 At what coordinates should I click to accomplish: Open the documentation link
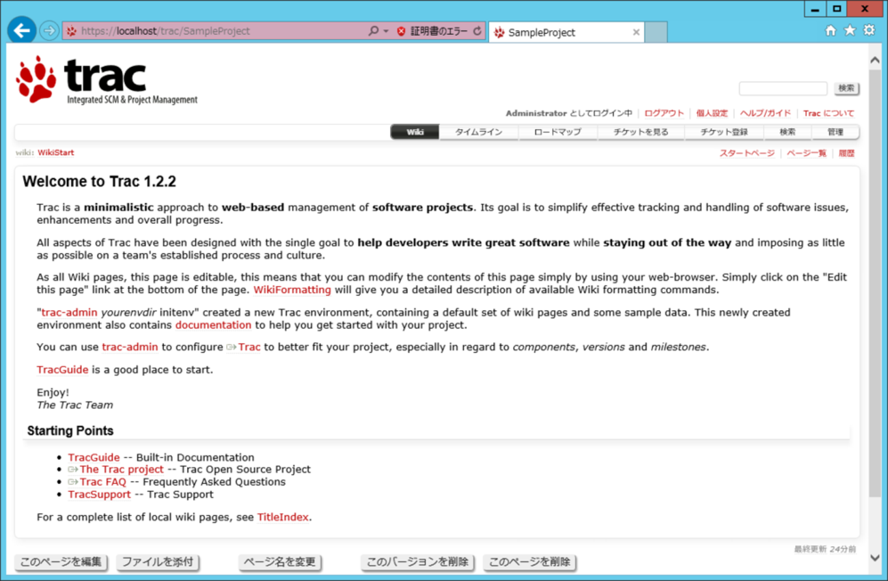(213, 325)
